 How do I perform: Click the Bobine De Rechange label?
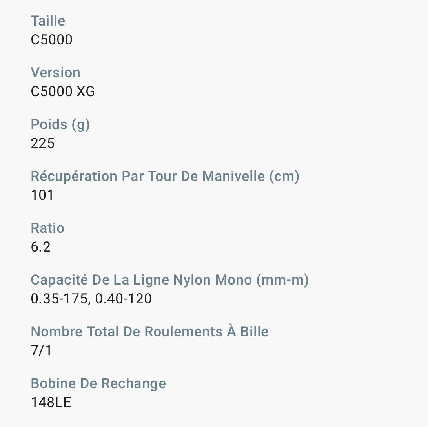point(98,383)
